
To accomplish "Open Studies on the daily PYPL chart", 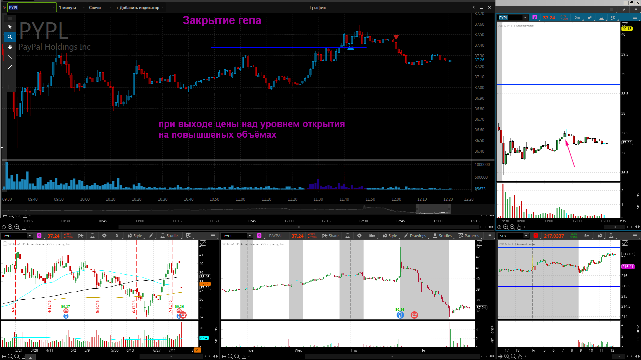I will coord(170,236).
